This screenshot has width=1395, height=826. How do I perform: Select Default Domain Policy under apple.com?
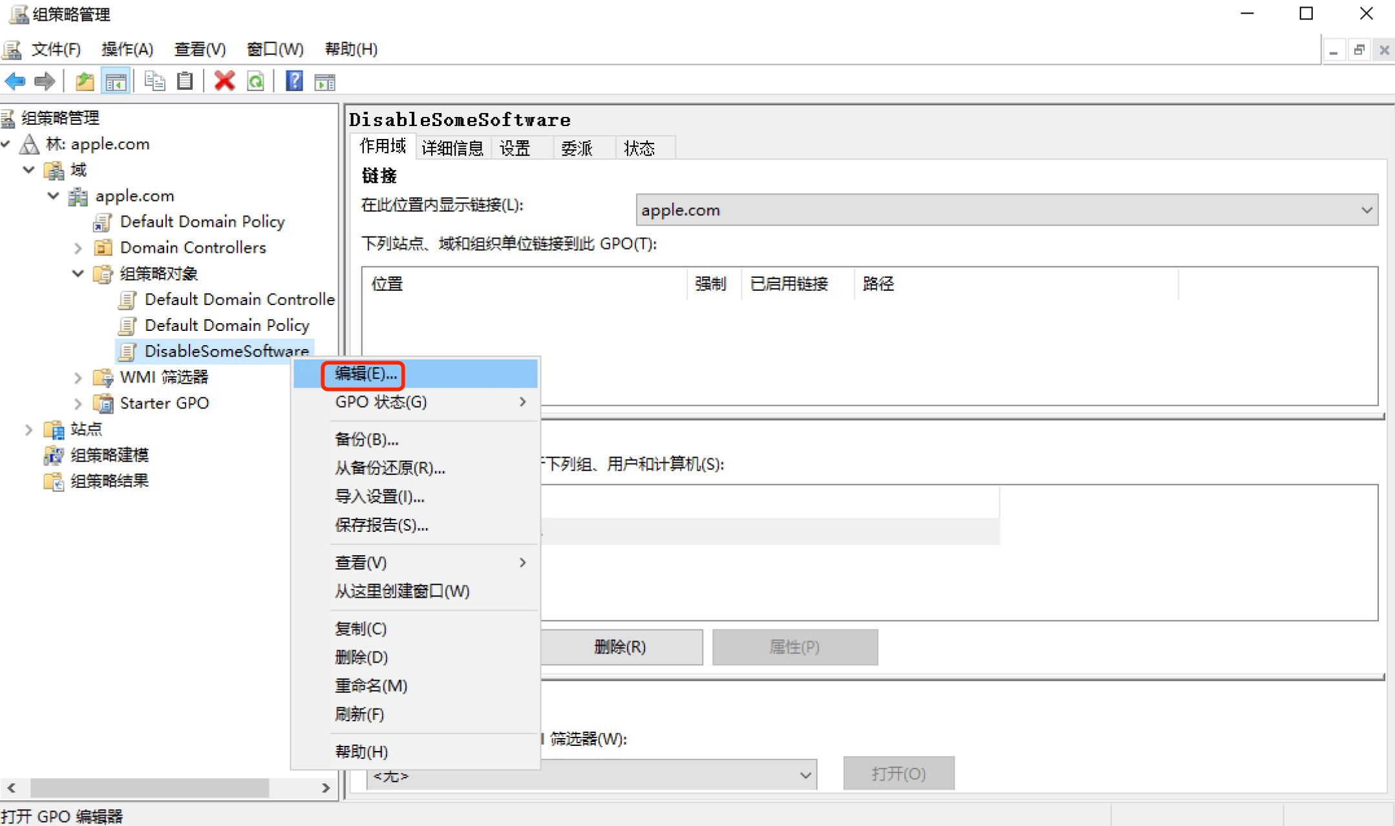point(202,222)
